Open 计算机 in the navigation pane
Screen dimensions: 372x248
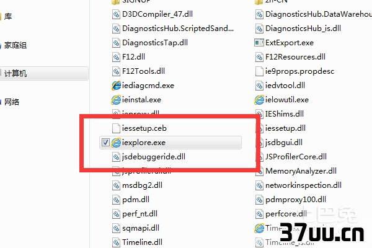(x=44, y=73)
